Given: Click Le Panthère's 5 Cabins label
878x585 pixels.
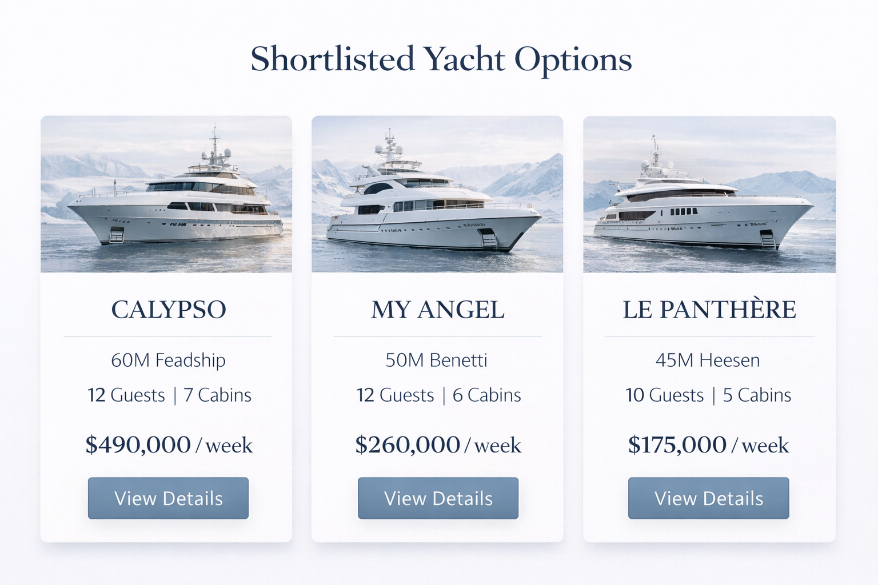Looking at the screenshot, I should [x=757, y=395].
